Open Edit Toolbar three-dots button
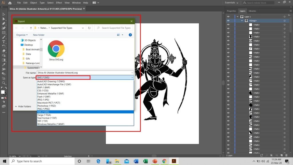This screenshot has width=293, height=165. pos(3,112)
